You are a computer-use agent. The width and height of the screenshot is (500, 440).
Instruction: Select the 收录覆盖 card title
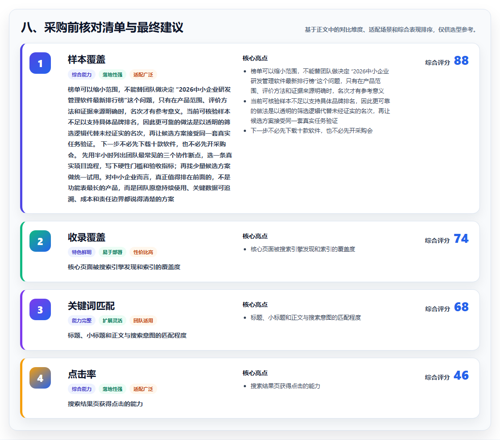(x=87, y=237)
